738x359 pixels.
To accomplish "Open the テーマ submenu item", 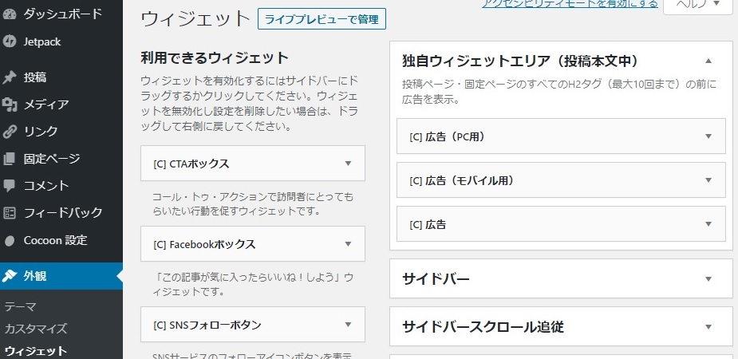I will tap(21, 306).
